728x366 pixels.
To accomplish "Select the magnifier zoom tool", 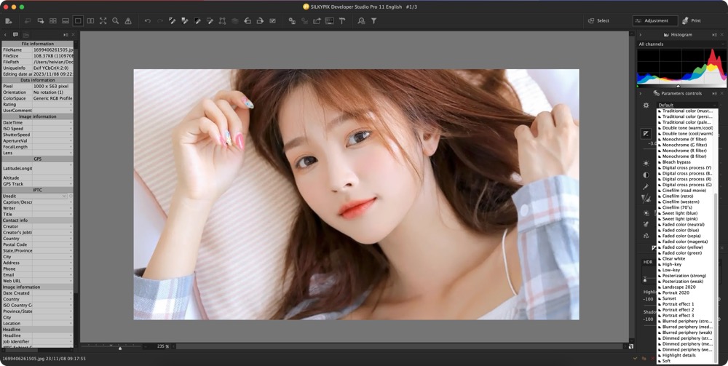I will pos(116,21).
